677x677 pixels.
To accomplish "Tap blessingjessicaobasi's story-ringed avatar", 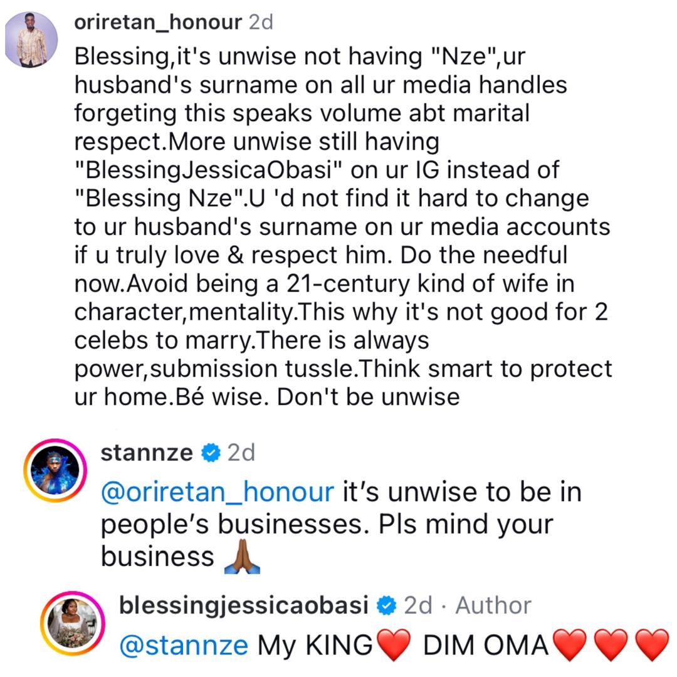I will pyautogui.click(x=73, y=622).
